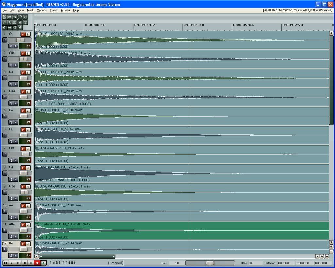Screen dimensions: 335x268
Task: Arm track 5 E4 for recording
Action: (4, 116)
